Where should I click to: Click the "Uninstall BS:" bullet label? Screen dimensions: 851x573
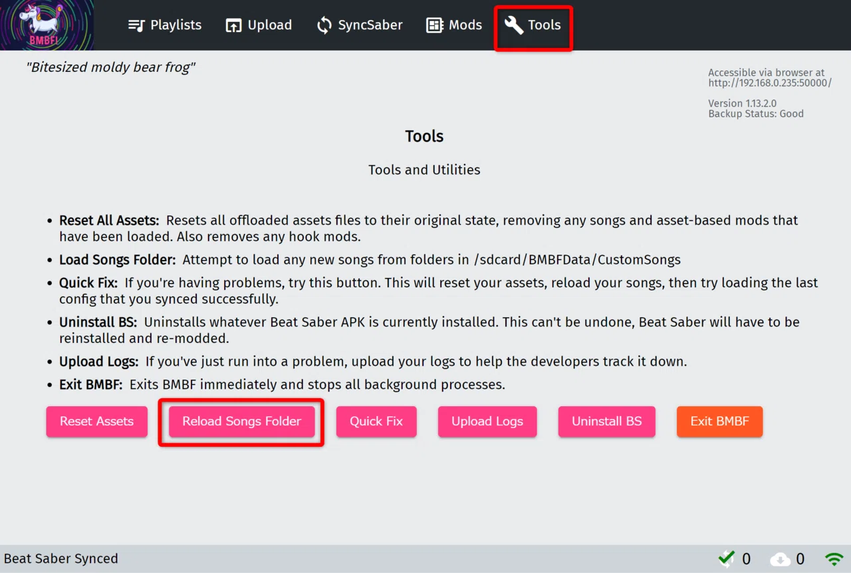[98, 322]
